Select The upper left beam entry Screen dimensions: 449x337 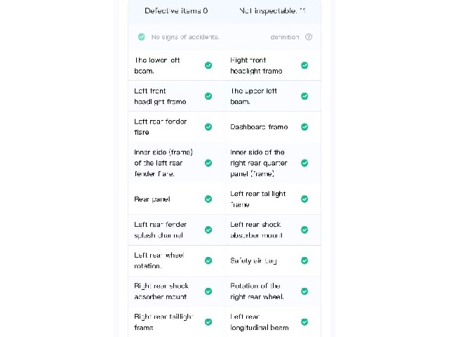click(x=273, y=96)
